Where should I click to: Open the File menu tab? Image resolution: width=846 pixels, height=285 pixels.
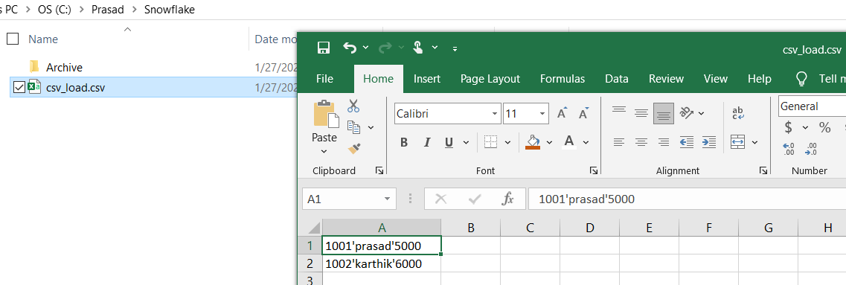(x=324, y=79)
